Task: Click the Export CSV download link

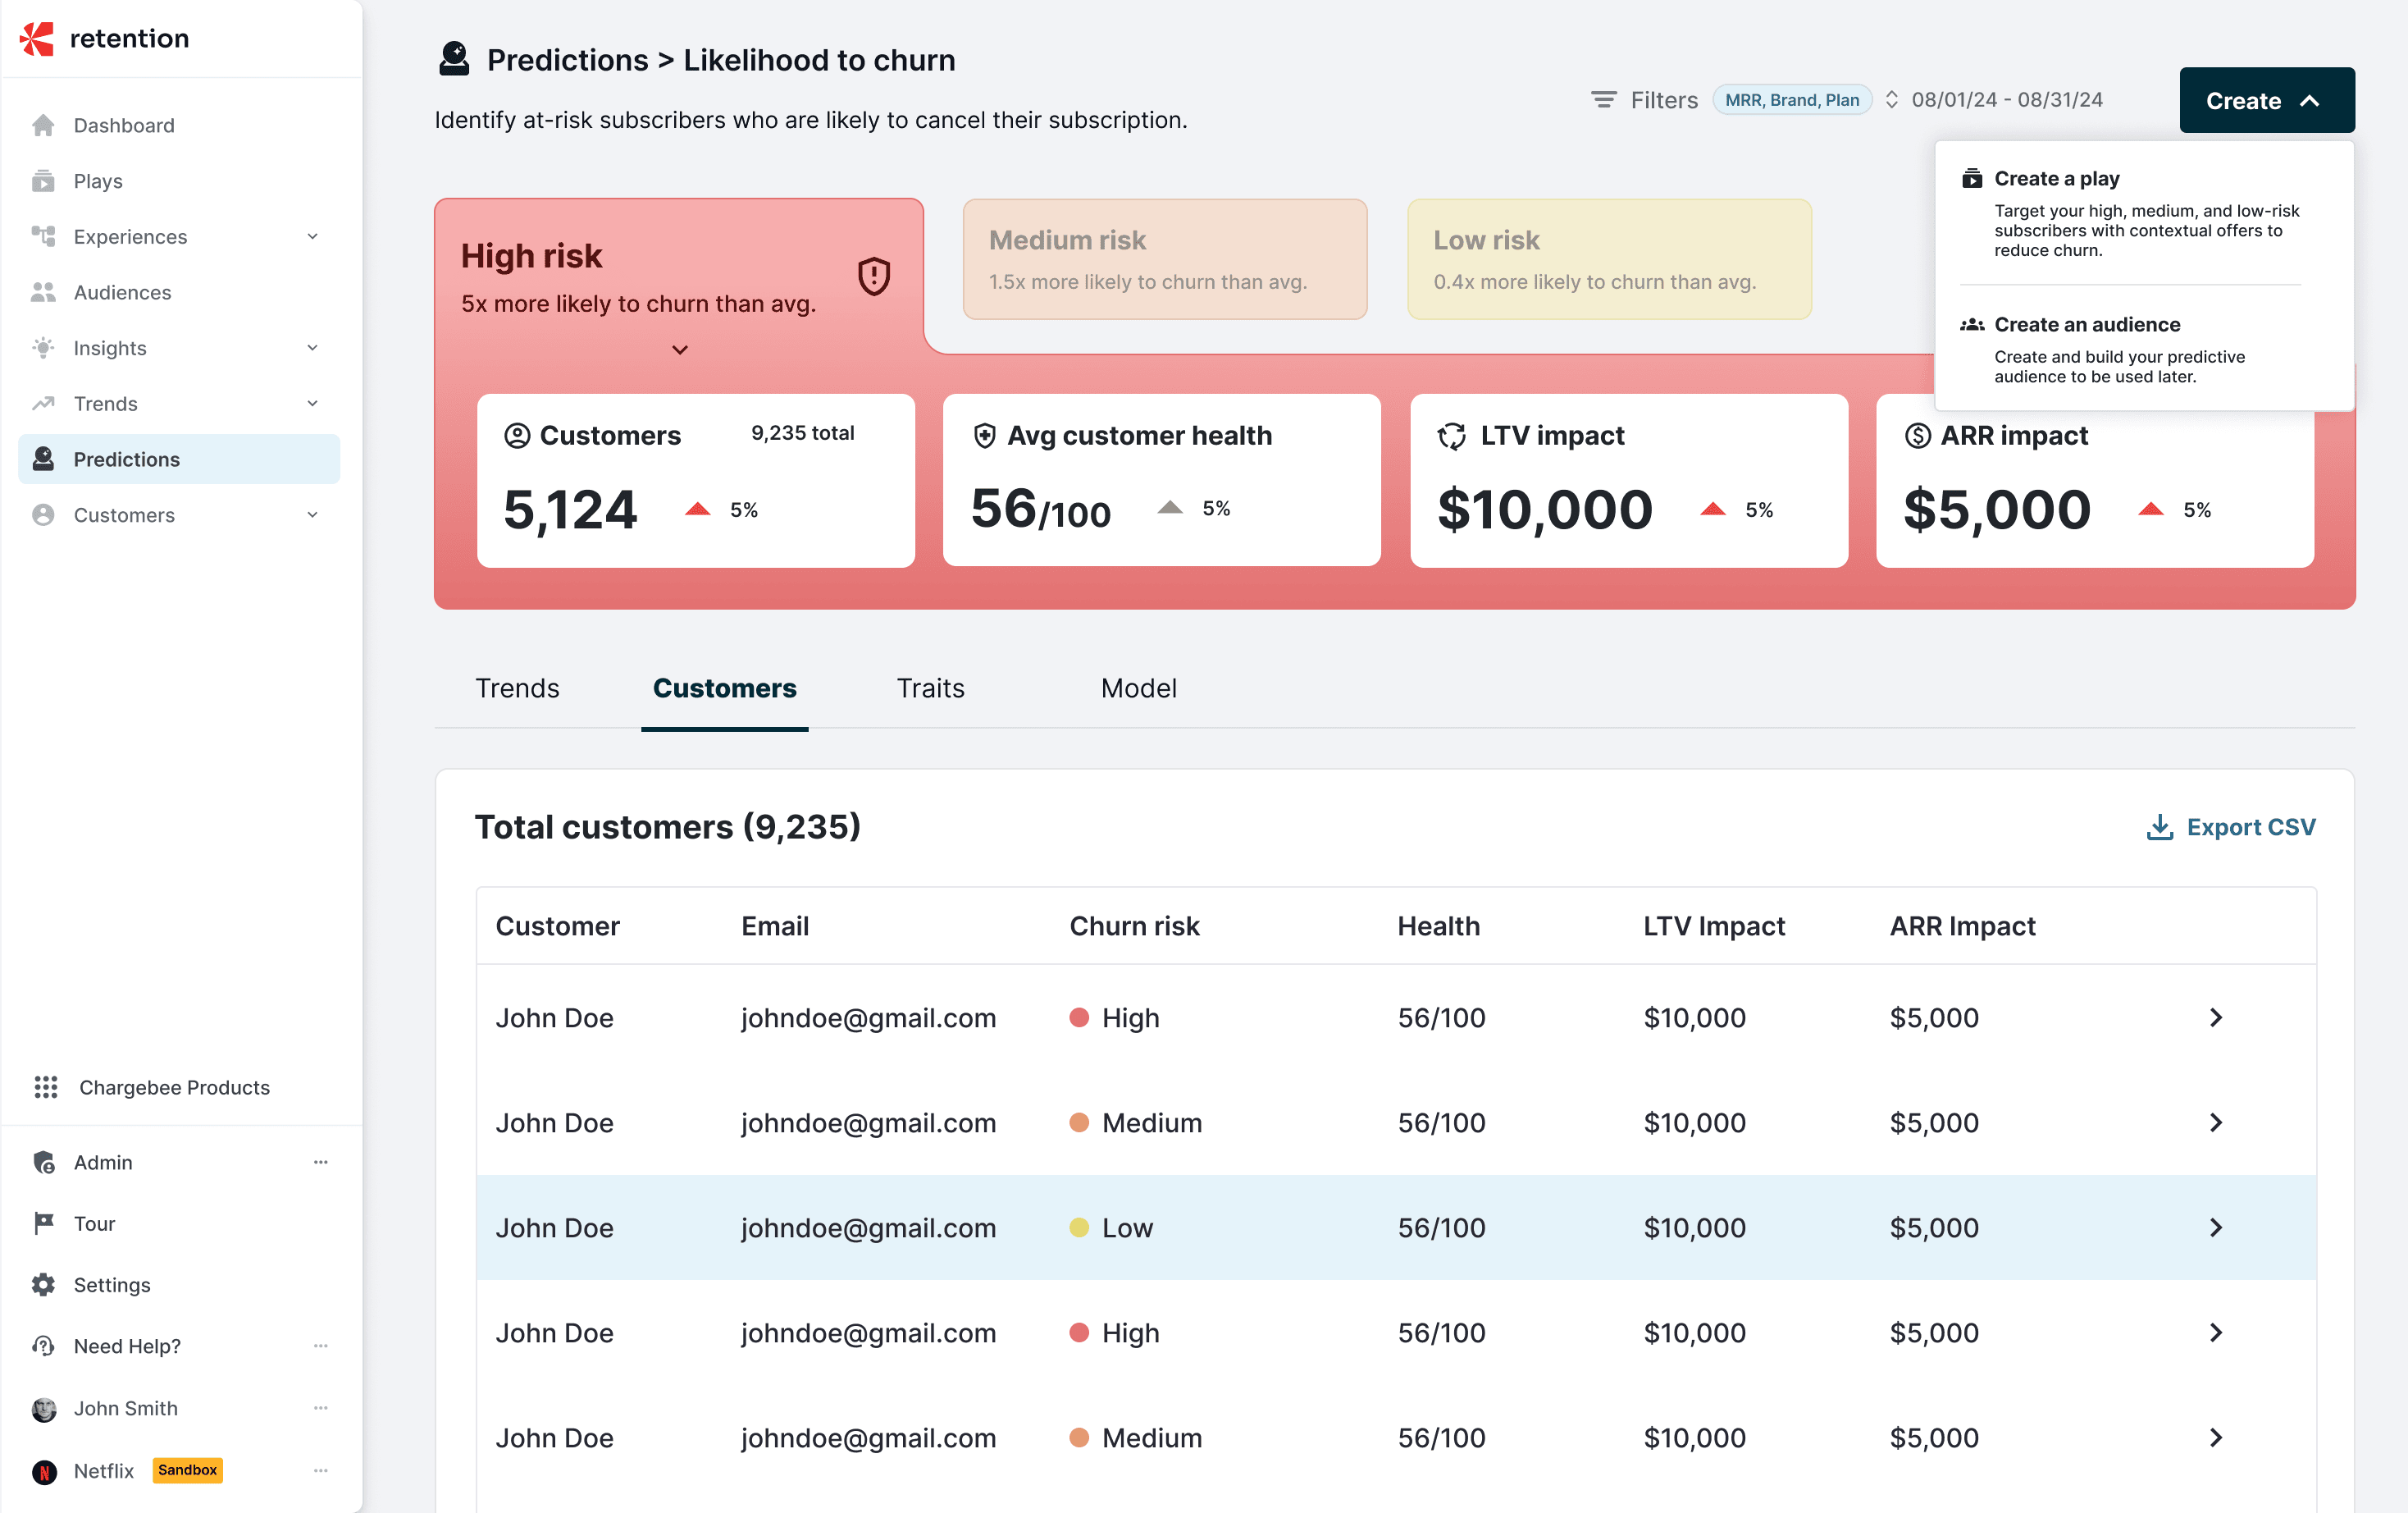Action: [2231, 828]
